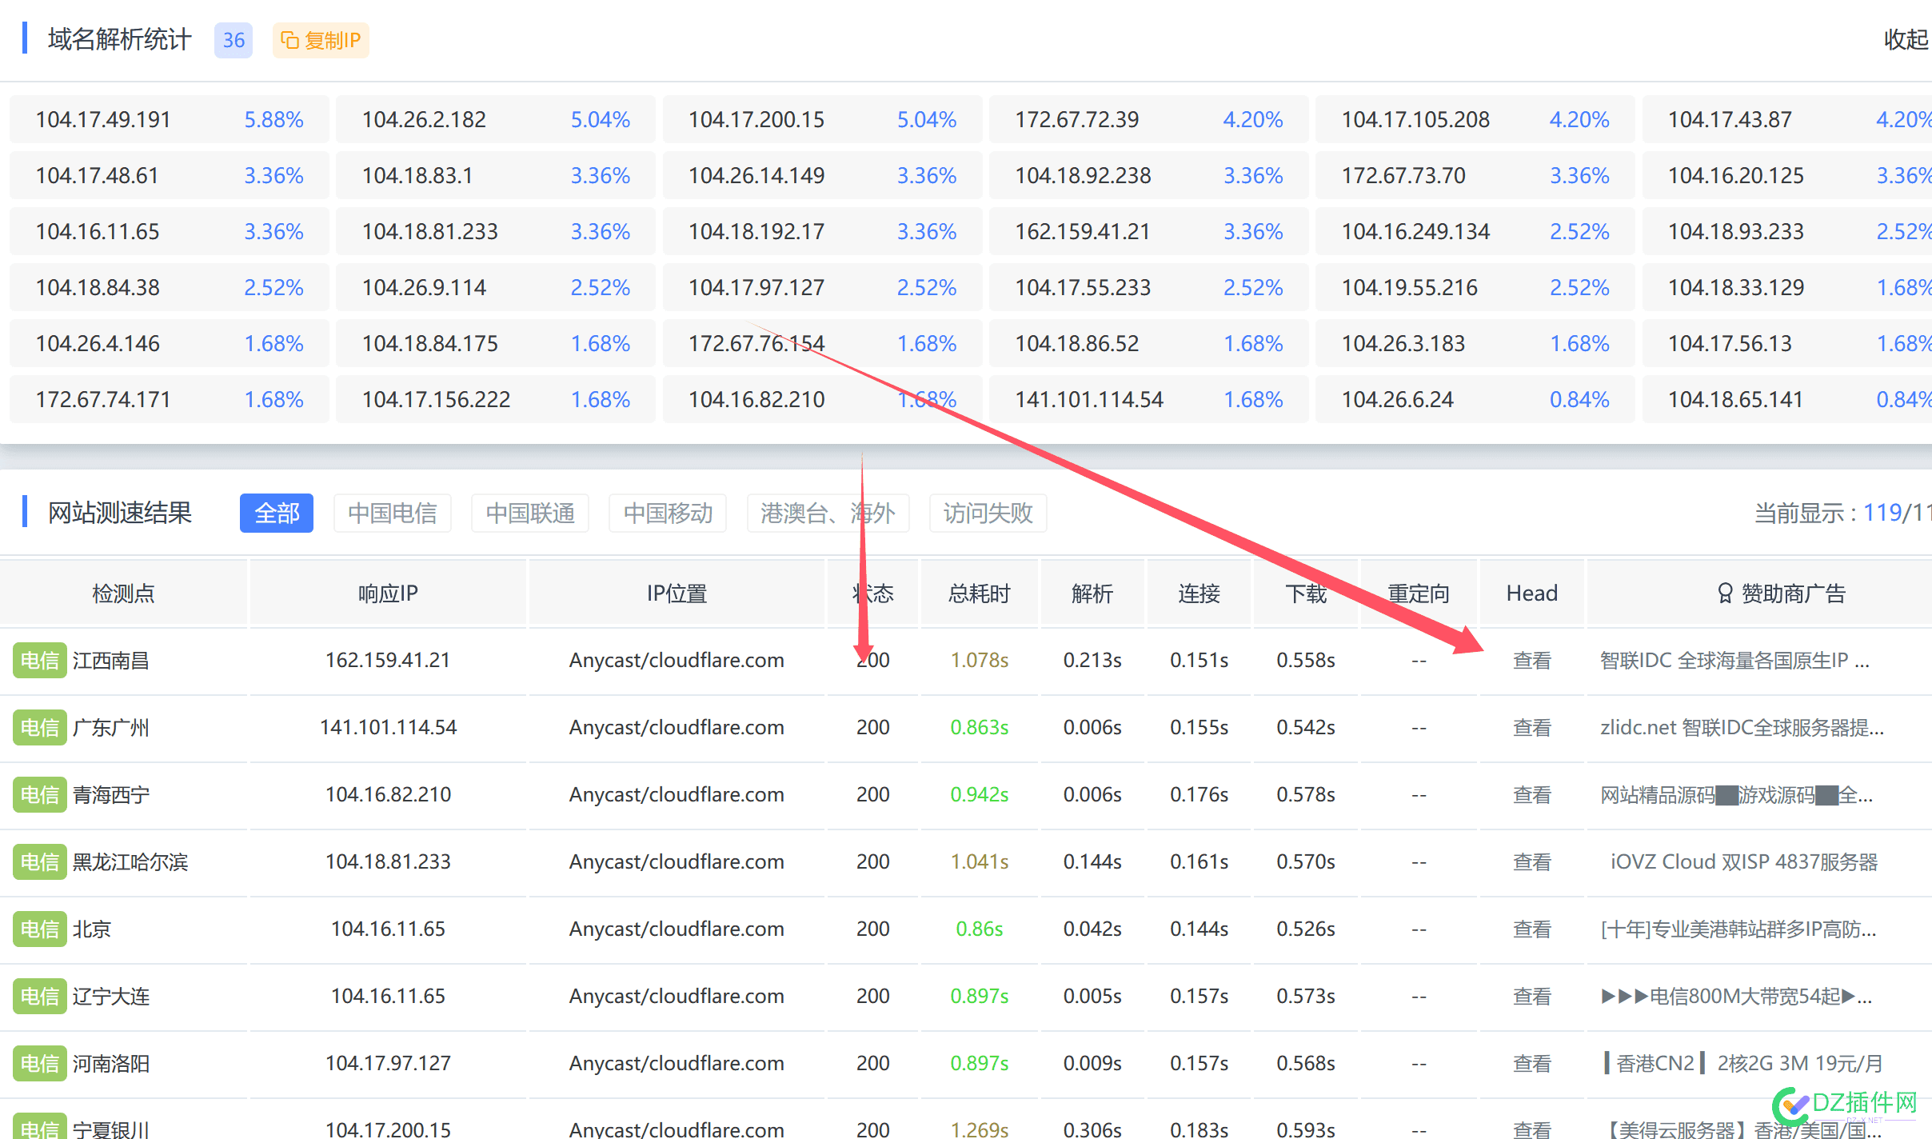
Task: Click IP cell 141.101.114.54 in statistics grid
Action: tap(1149, 399)
